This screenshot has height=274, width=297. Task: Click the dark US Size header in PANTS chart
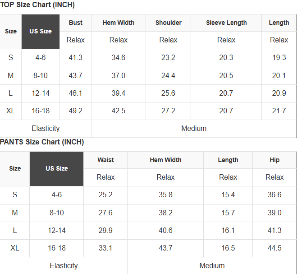[x=57, y=169]
